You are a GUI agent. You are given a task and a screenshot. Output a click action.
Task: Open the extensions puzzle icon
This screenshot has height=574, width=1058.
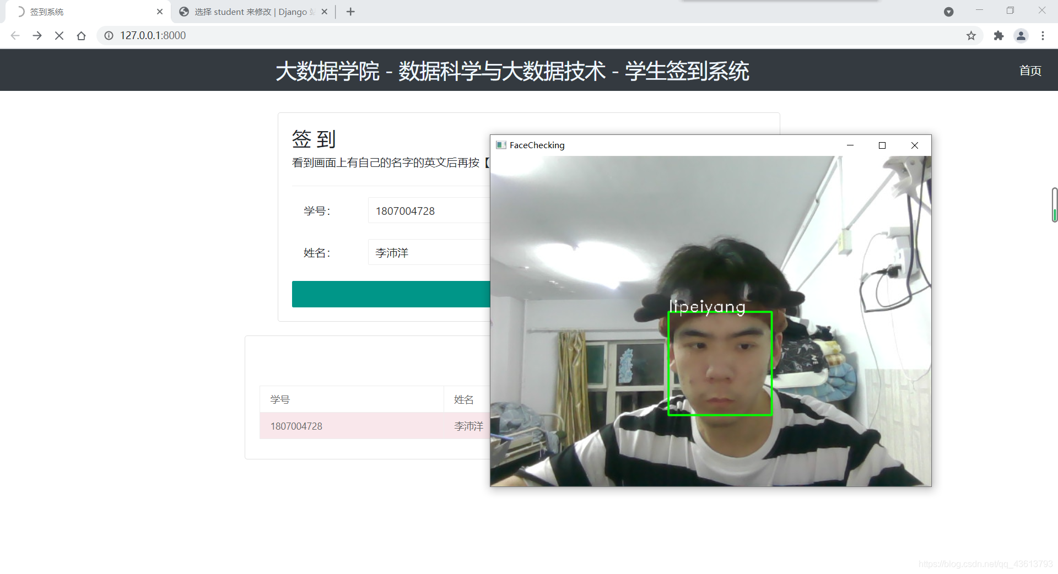[x=998, y=35]
